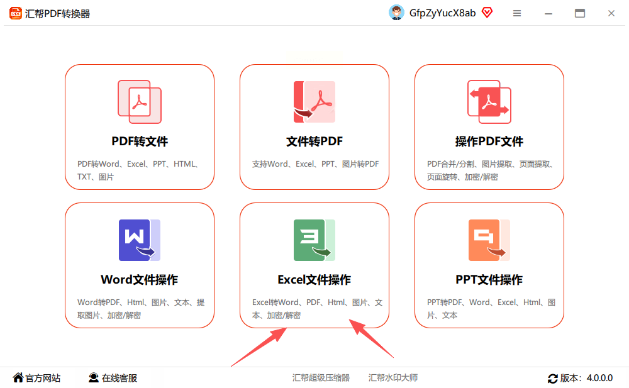The image size is (629, 388).
Task: Click the 汇帮PDF转换器 app logo
Action: point(16,13)
